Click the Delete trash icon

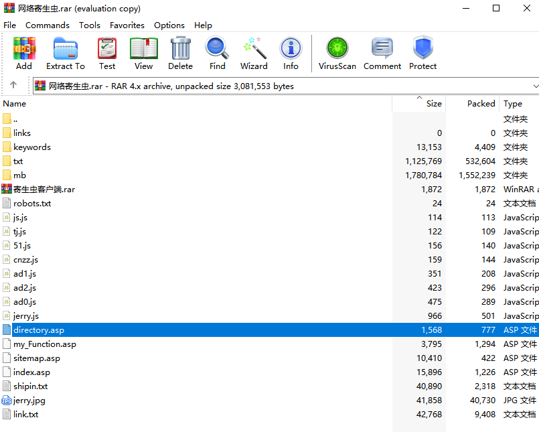pyautogui.click(x=180, y=54)
